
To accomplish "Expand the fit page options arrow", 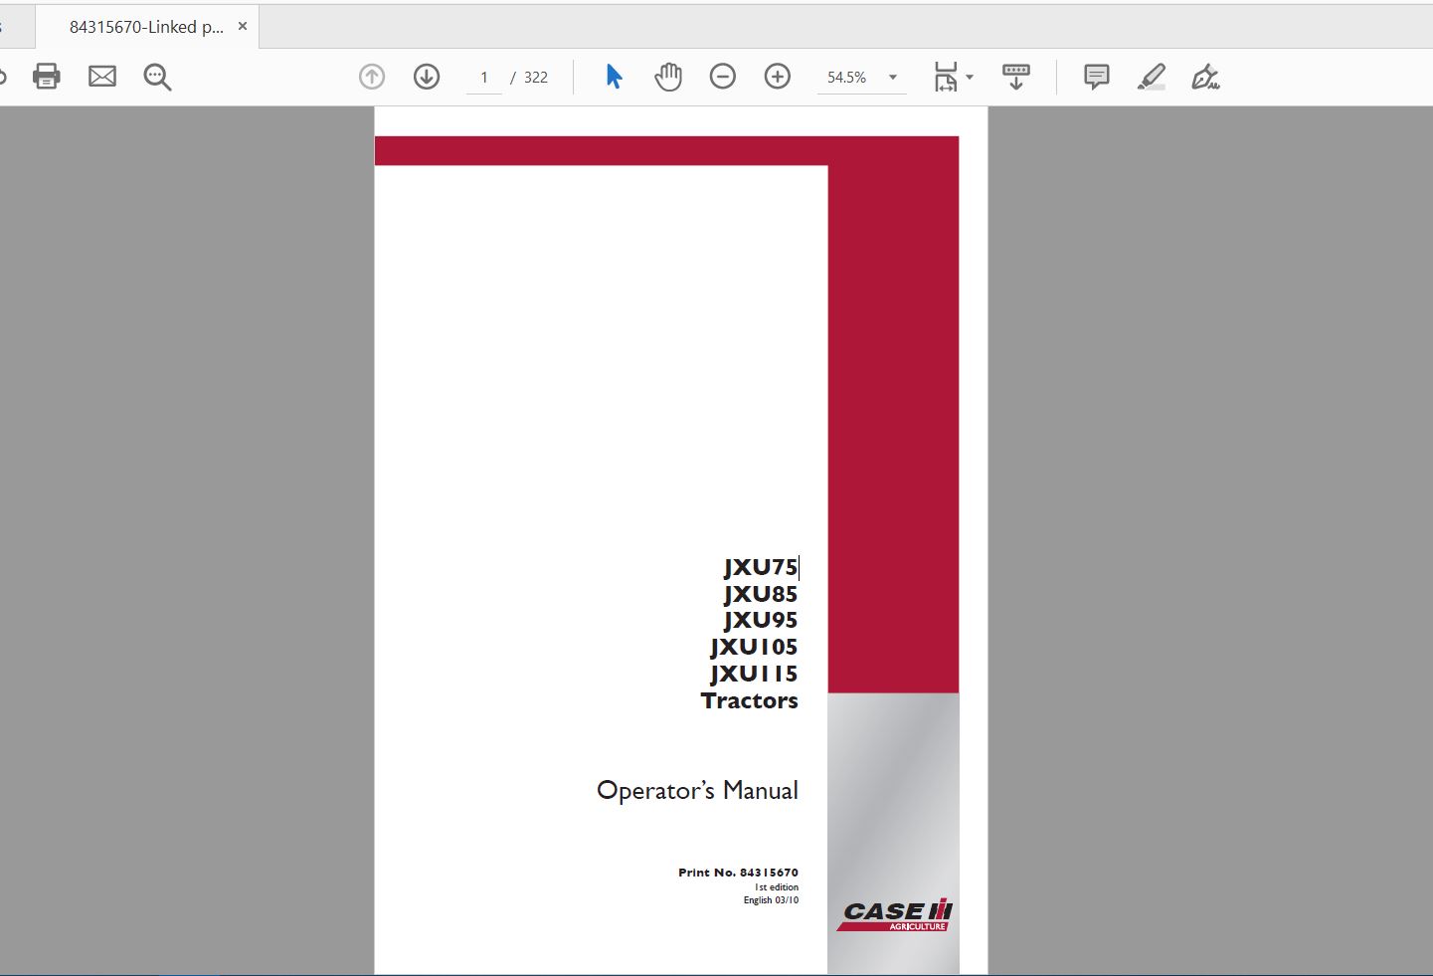I will click(x=970, y=78).
